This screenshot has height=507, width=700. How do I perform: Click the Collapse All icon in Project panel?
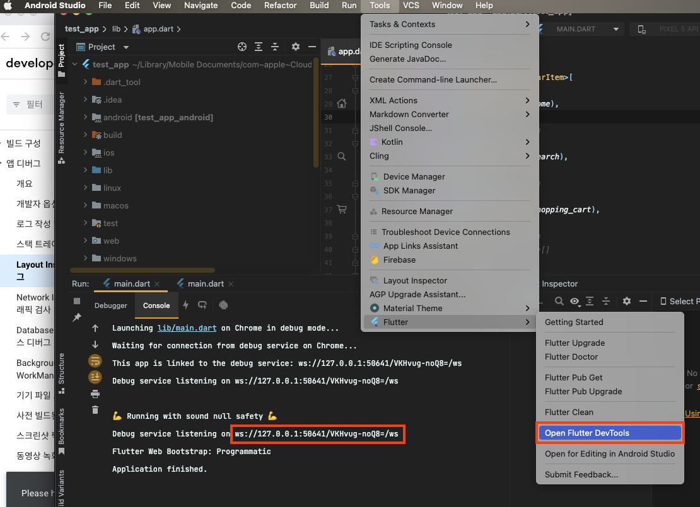tap(275, 47)
